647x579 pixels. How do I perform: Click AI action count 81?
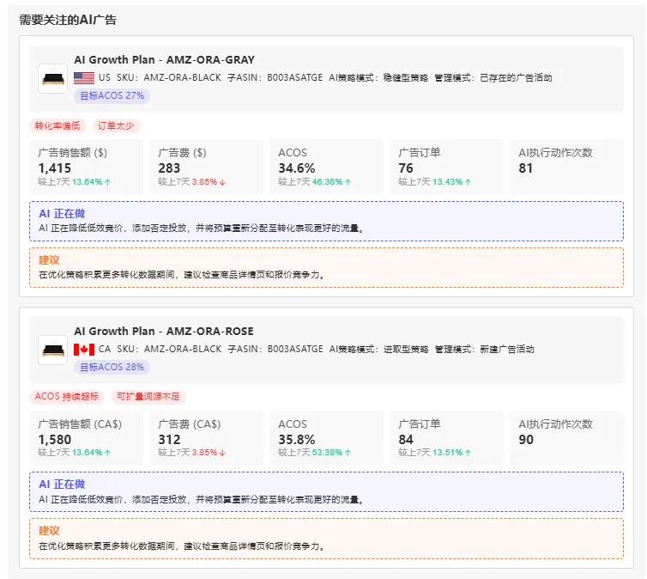(x=526, y=168)
